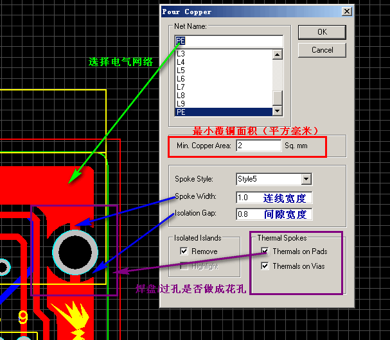Viewport: 390px width, 340px height.
Task: Select net L9 in the list
Action: coord(224,104)
